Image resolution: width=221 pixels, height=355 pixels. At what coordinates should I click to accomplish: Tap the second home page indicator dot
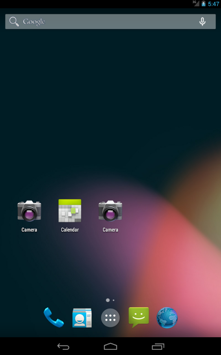point(113,300)
